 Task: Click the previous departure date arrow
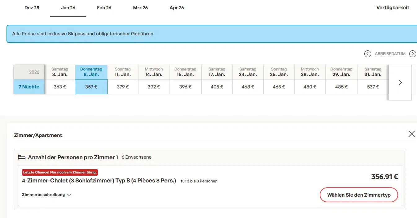(367, 54)
